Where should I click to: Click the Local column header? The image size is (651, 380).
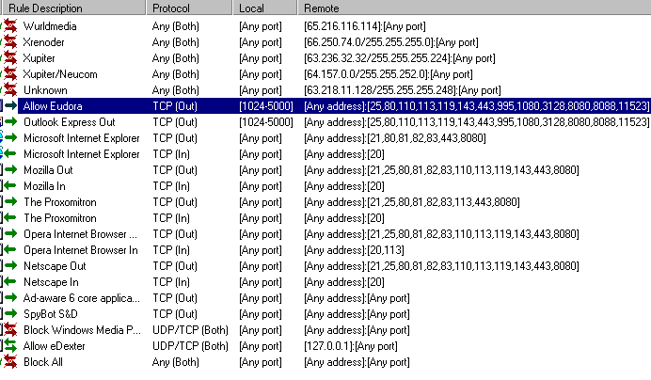(x=265, y=8)
